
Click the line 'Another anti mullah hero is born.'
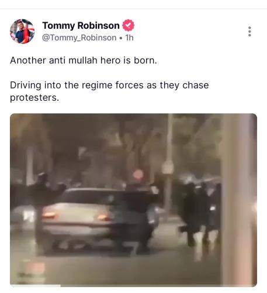84,60
